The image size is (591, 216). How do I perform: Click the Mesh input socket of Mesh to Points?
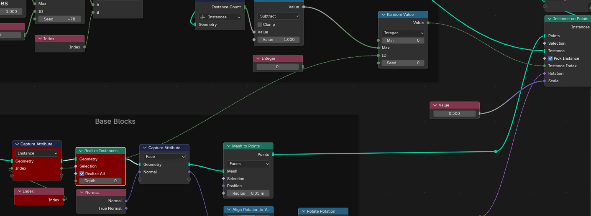[223, 171]
